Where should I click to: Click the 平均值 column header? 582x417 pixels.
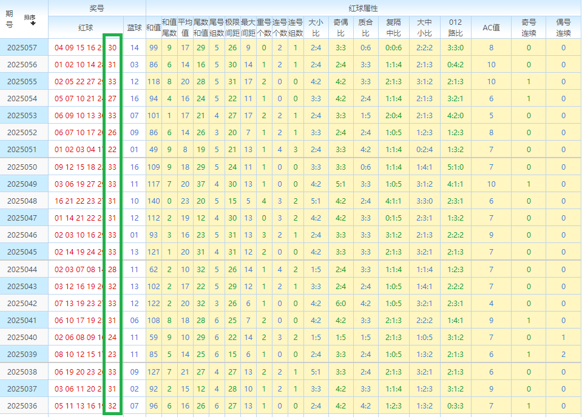185,27
